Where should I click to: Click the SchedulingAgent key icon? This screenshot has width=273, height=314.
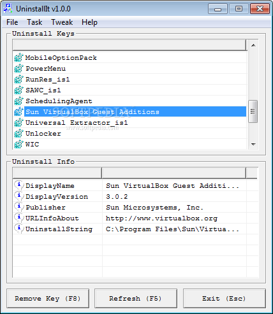pos(18,101)
